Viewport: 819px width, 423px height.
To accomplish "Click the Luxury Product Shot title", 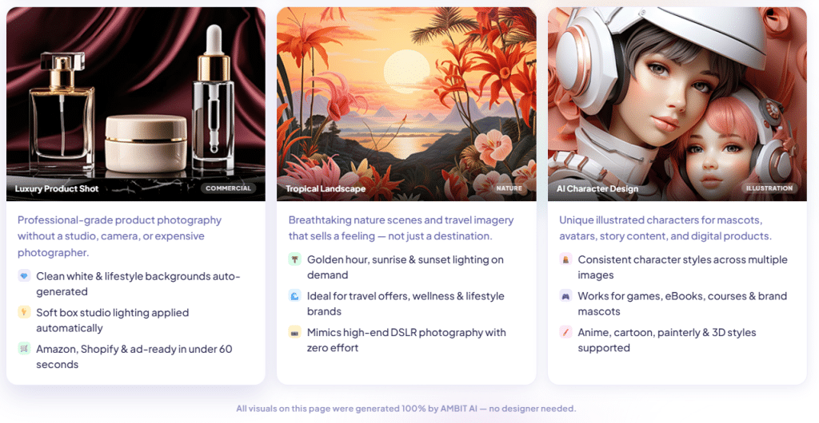I will (x=57, y=188).
